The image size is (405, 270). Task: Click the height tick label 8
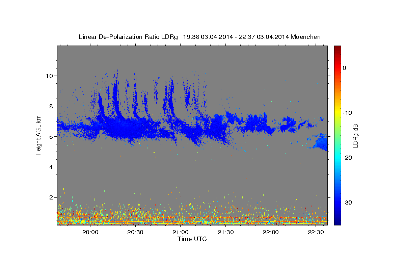52,106
